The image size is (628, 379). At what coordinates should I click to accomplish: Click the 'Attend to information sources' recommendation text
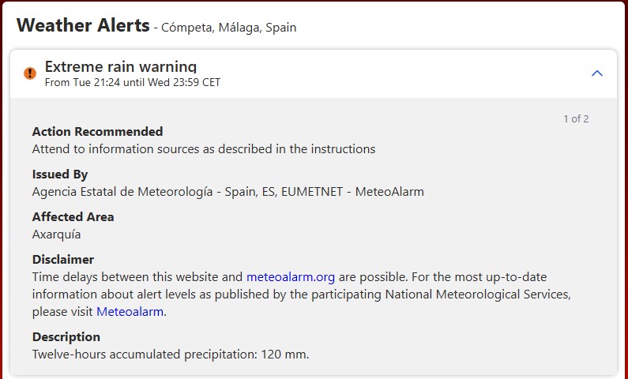click(x=204, y=149)
